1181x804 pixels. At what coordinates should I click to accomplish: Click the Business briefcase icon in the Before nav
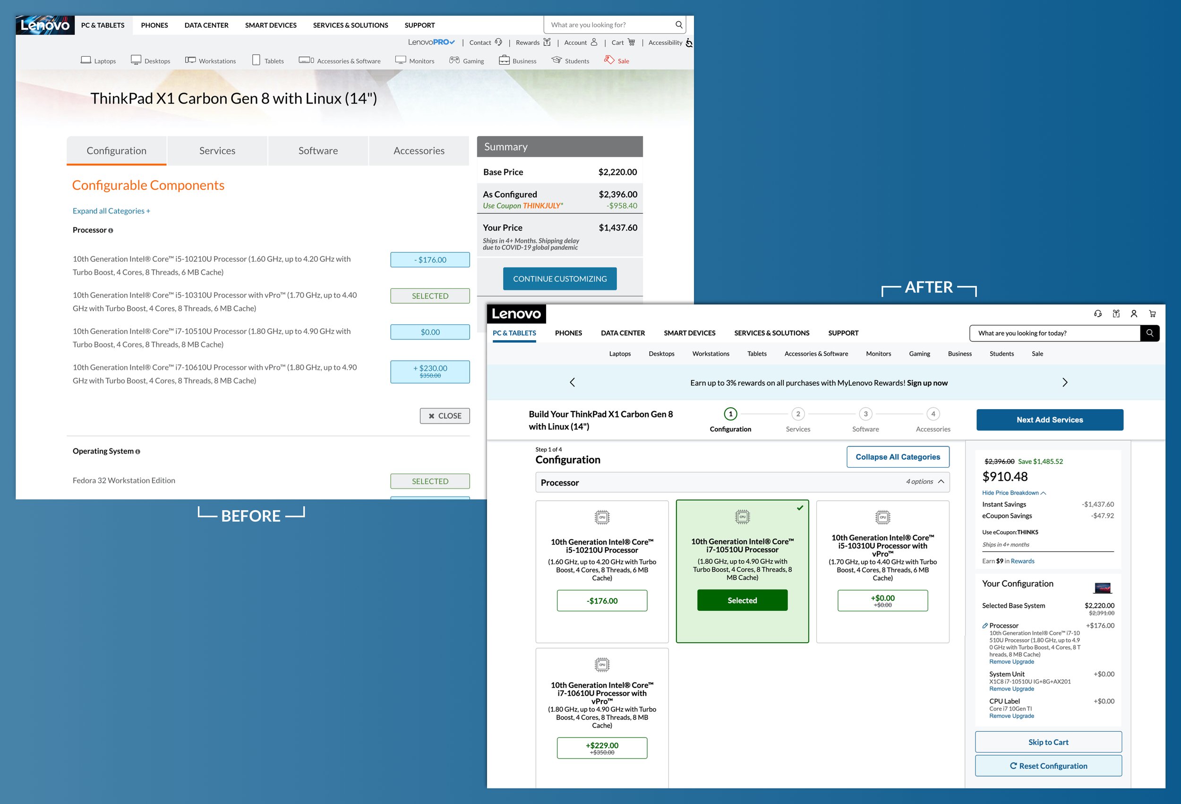pos(504,60)
